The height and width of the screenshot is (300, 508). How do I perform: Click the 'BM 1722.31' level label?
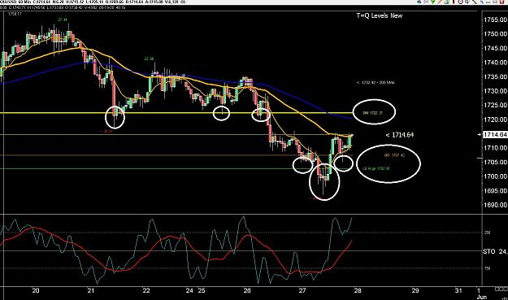point(372,113)
